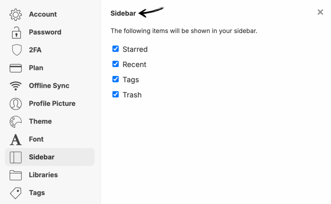
Task: Select the Sidebar panel layout icon
Action: [x=15, y=157]
